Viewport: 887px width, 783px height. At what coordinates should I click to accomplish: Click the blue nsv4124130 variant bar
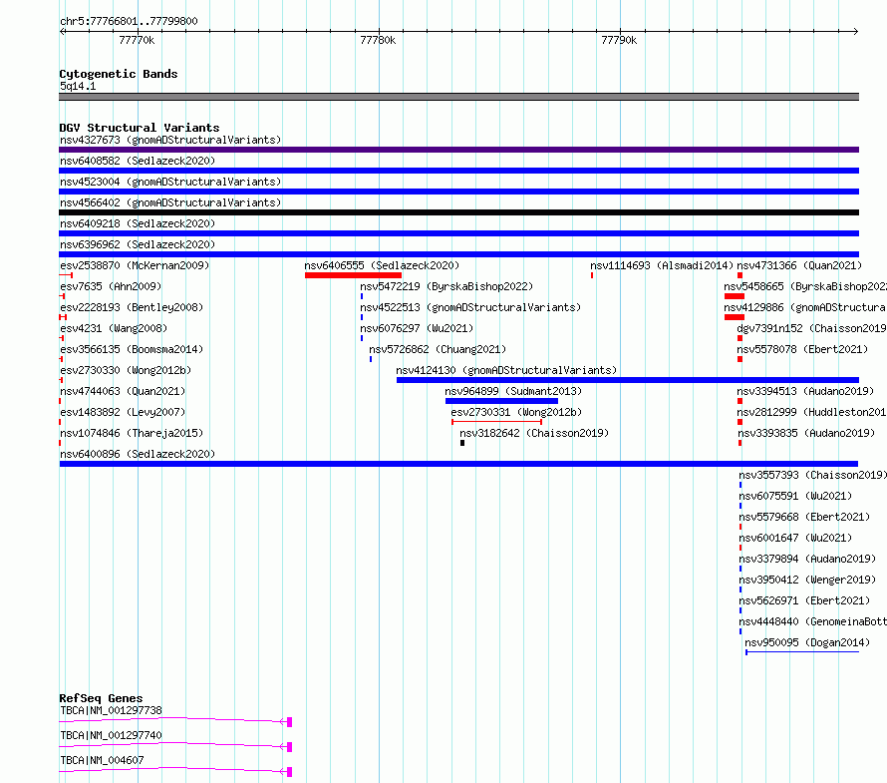point(628,380)
